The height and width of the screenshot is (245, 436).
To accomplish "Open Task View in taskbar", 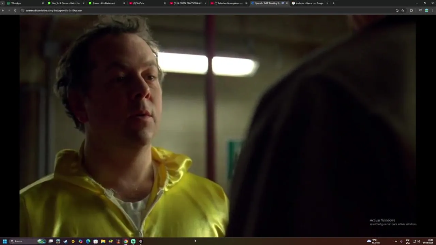I will pyautogui.click(x=51, y=241).
